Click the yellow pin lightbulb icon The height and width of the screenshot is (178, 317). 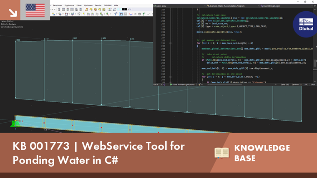pos(83,14)
